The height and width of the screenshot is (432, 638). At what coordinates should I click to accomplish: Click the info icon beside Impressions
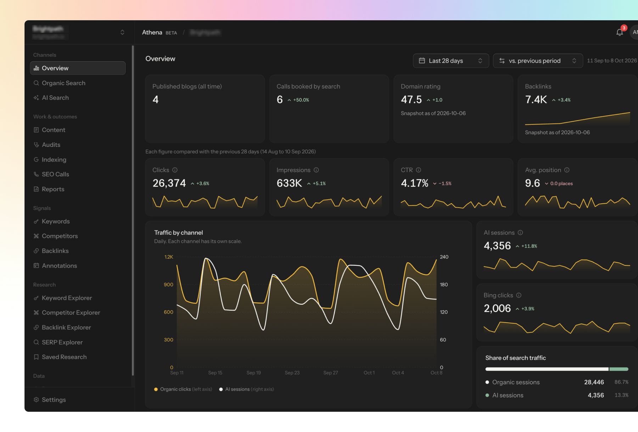(x=316, y=170)
